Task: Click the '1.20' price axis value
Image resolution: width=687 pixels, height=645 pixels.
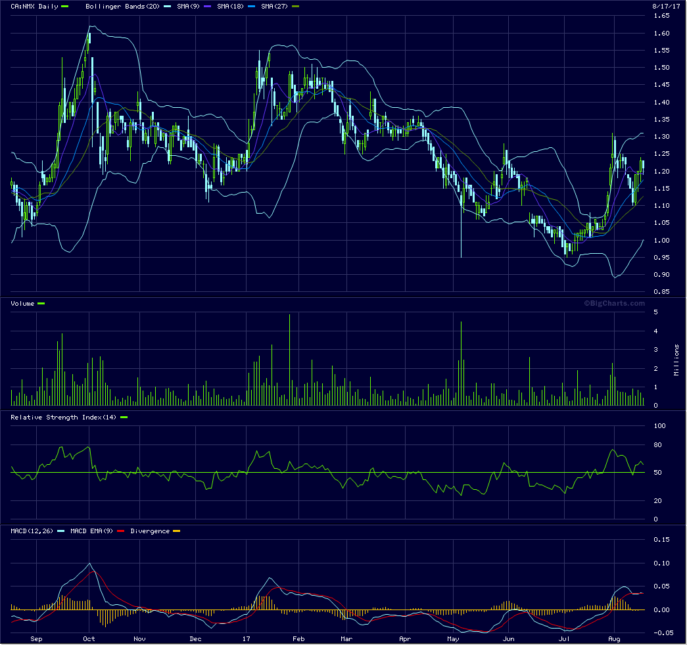Action: tap(661, 172)
